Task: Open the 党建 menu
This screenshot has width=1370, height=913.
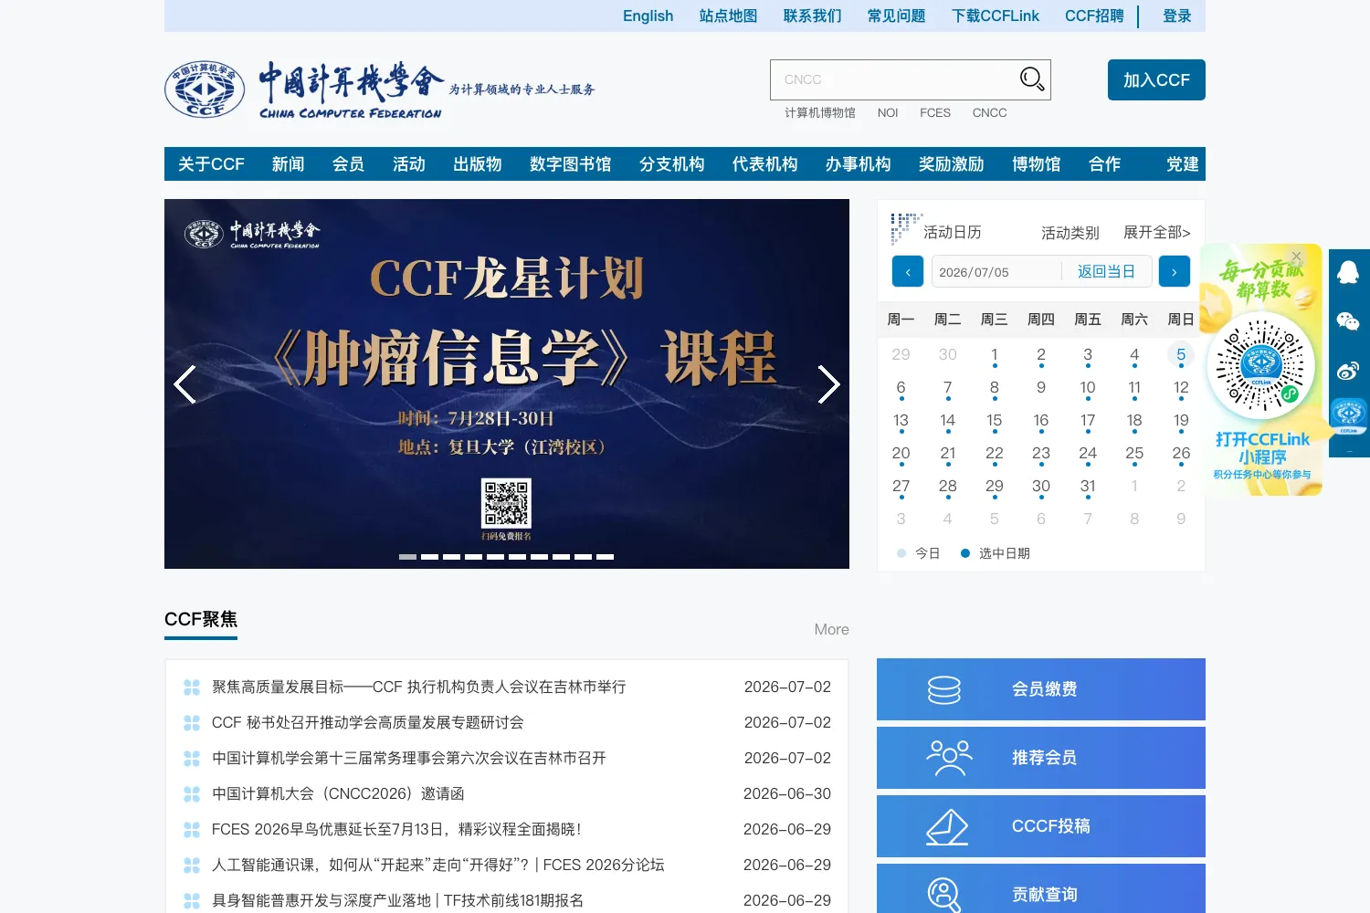Action: 1183,164
